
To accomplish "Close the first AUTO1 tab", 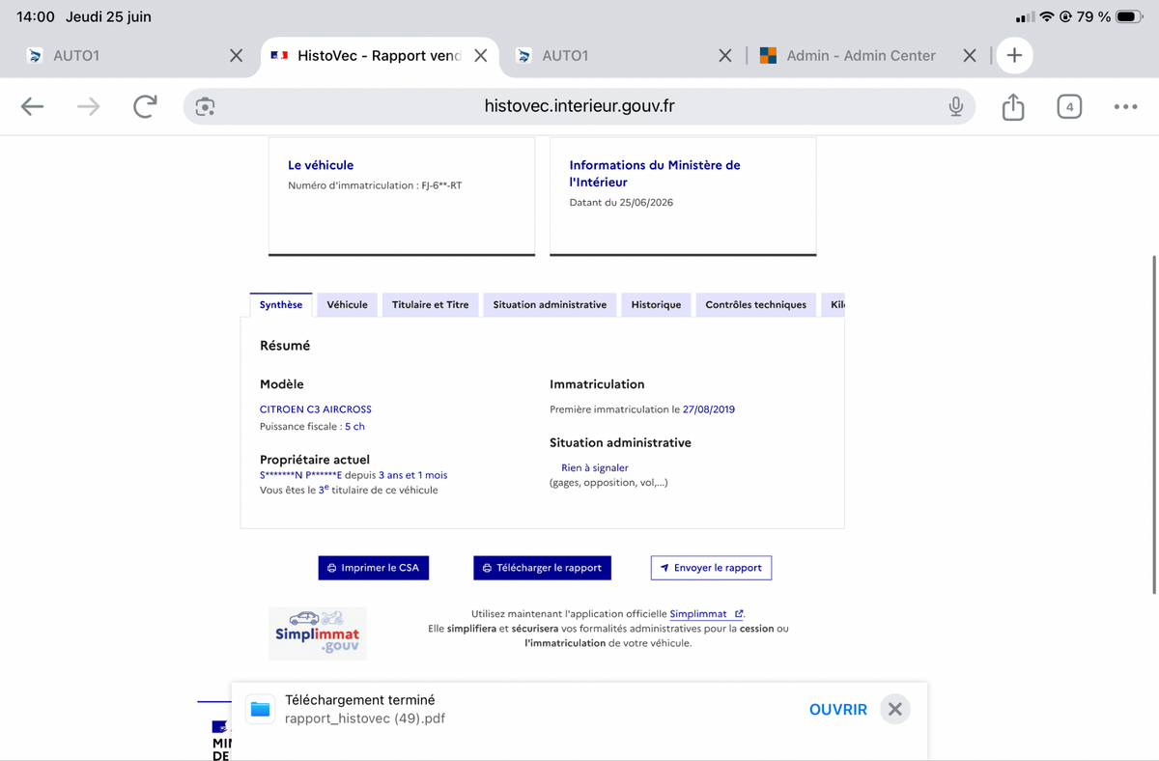I will pos(236,56).
